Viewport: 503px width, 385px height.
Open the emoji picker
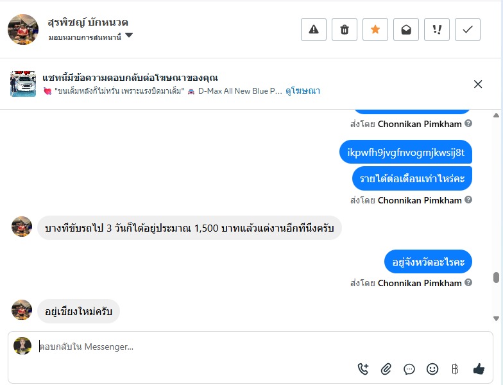click(x=432, y=369)
